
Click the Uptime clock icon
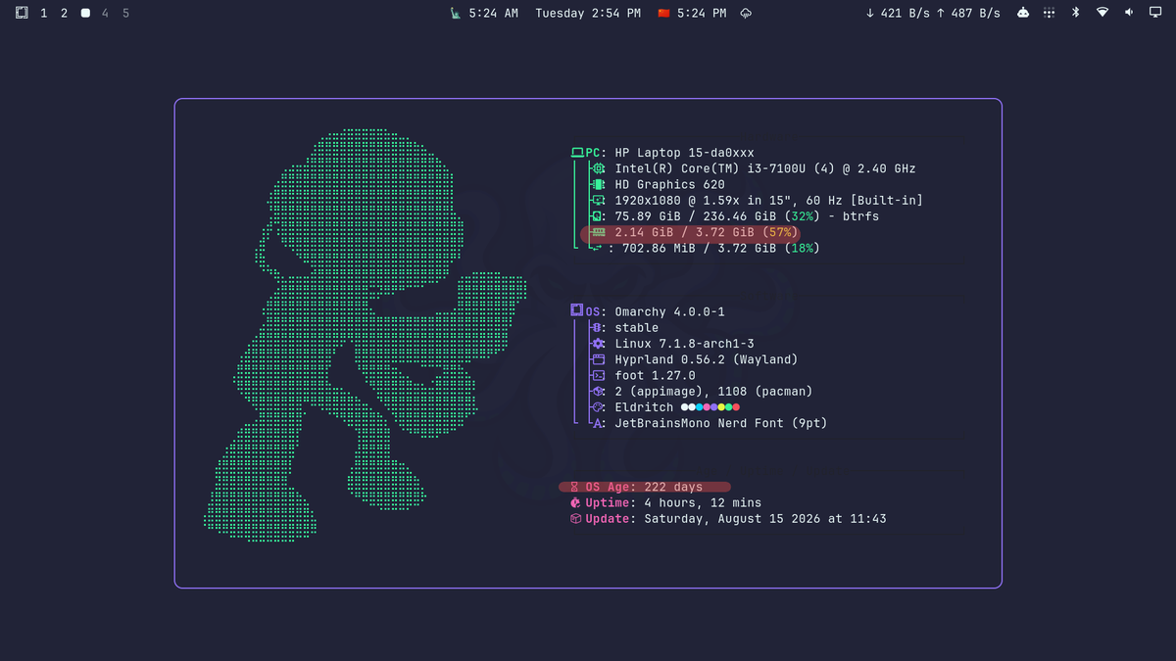point(576,502)
